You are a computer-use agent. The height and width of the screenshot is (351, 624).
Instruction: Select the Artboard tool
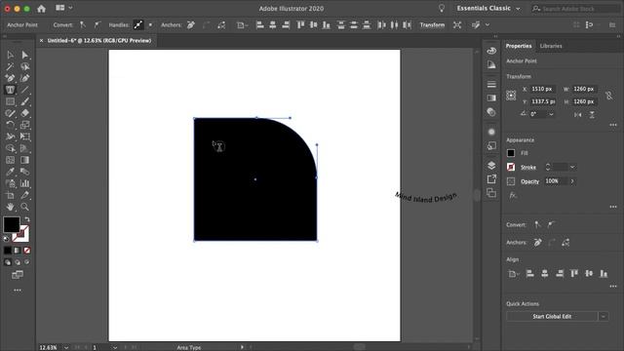(10, 195)
